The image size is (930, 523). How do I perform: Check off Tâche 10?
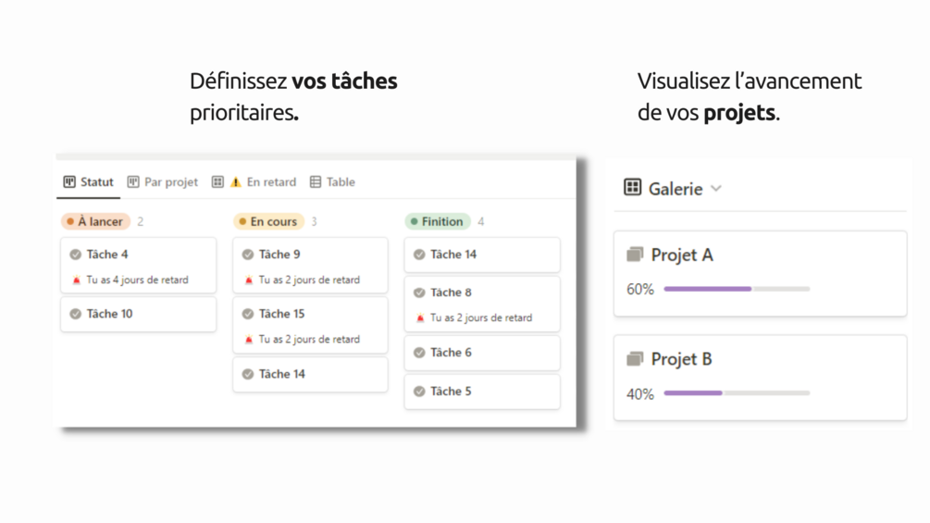coord(76,314)
